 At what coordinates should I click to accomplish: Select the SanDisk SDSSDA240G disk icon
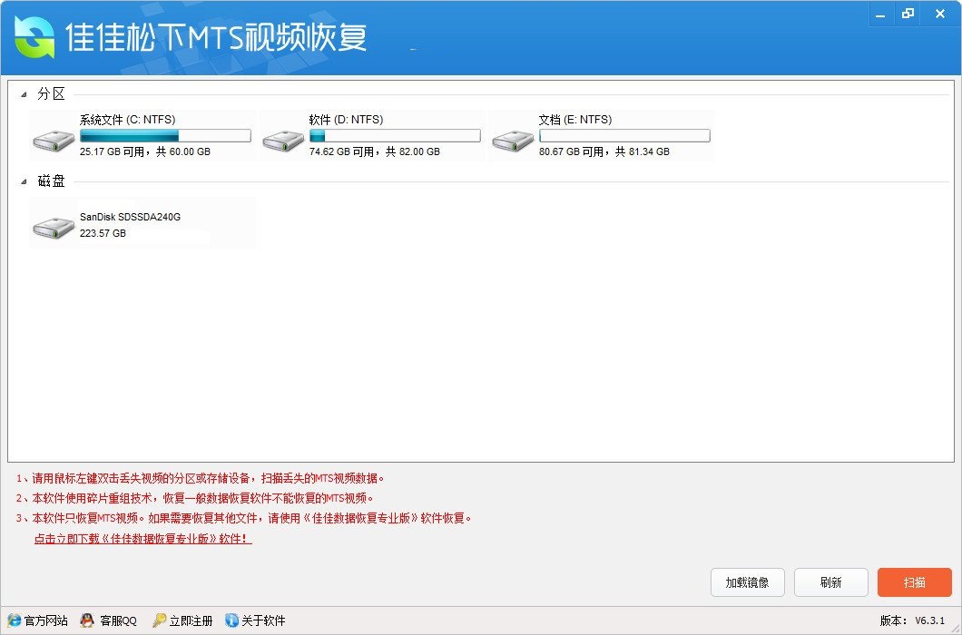(54, 227)
